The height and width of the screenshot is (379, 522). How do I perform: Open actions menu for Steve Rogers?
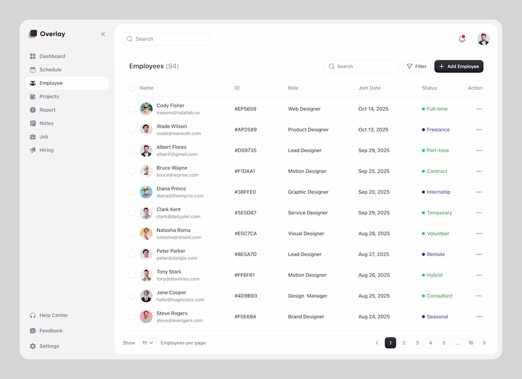click(479, 317)
